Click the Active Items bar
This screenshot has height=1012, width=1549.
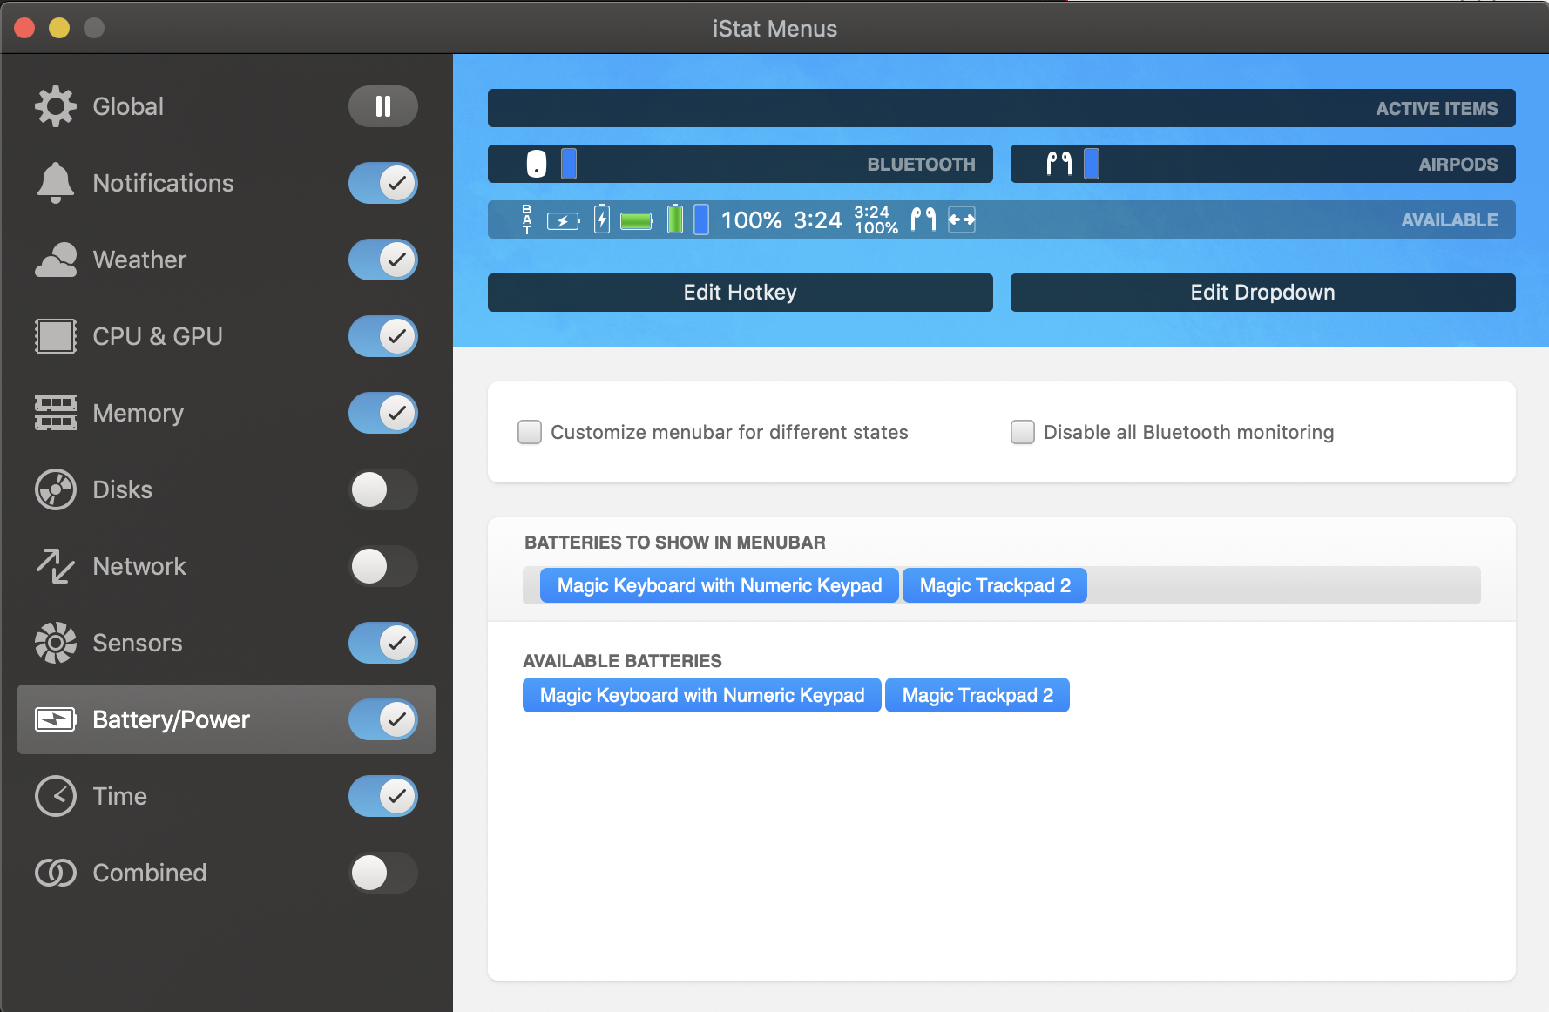coord(1002,108)
